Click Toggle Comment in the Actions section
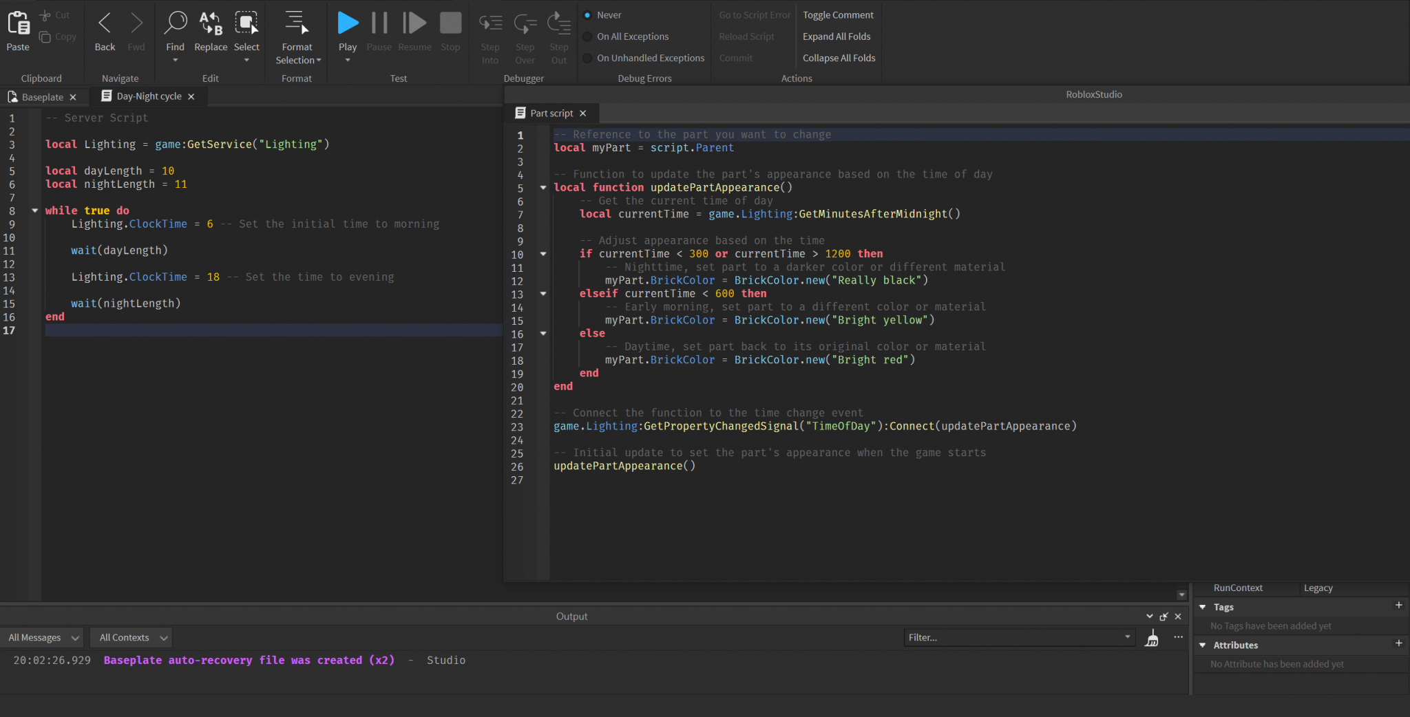The width and height of the screenshot is (1410, 717). [839, 14]
